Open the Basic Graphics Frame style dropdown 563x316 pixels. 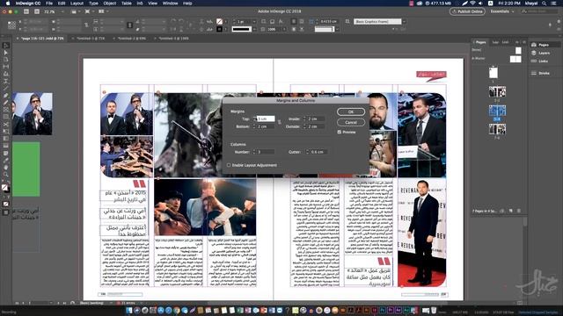point(404,21)
